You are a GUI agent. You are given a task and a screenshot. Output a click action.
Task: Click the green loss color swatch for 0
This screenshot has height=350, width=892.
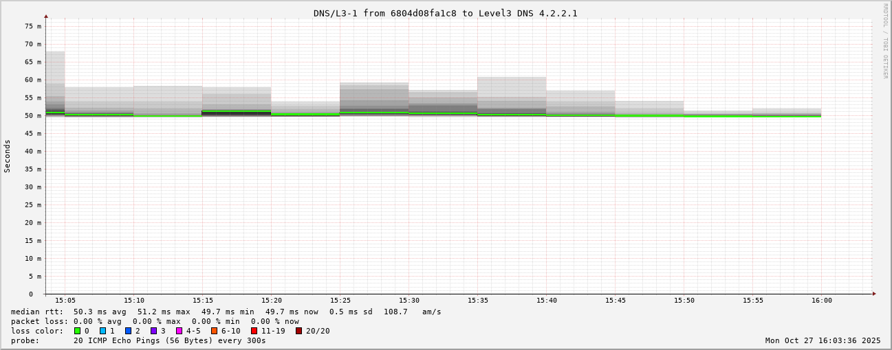77,331
